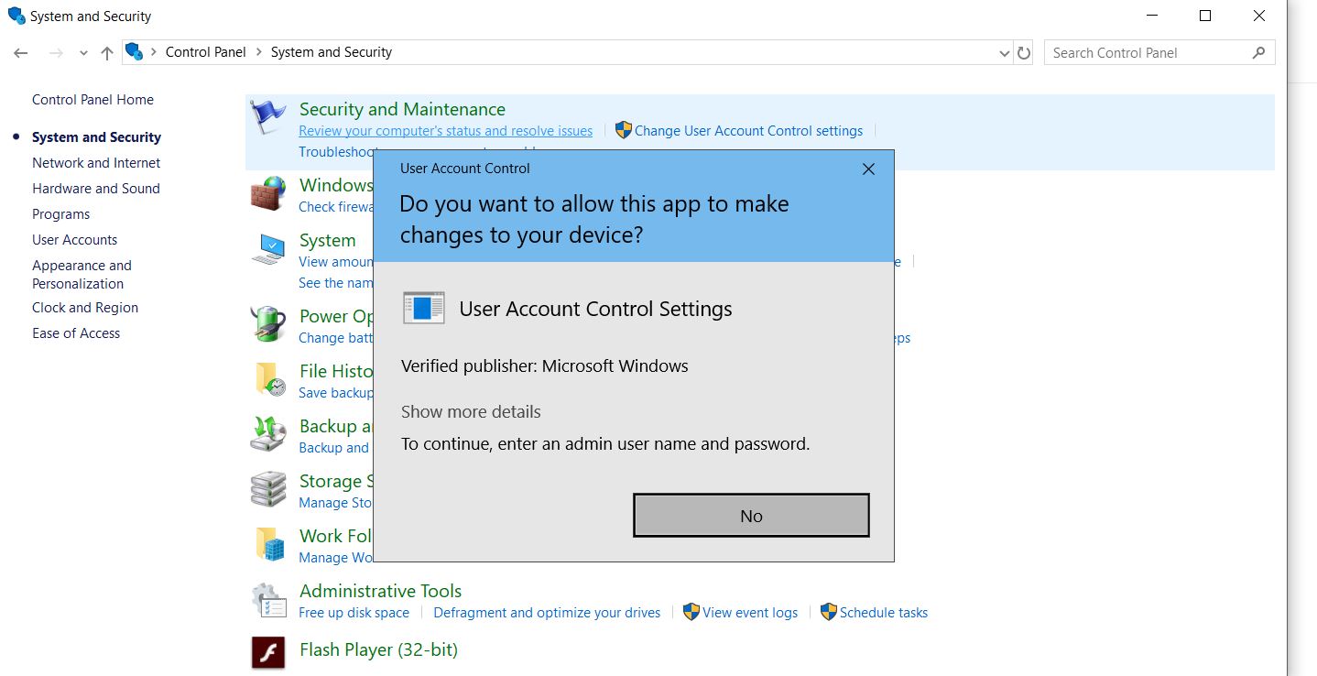The width and height of the screenshot is (1317, 676).
Task: Open Security and Maintenance flag icon
Action: (x=268, y=118)
